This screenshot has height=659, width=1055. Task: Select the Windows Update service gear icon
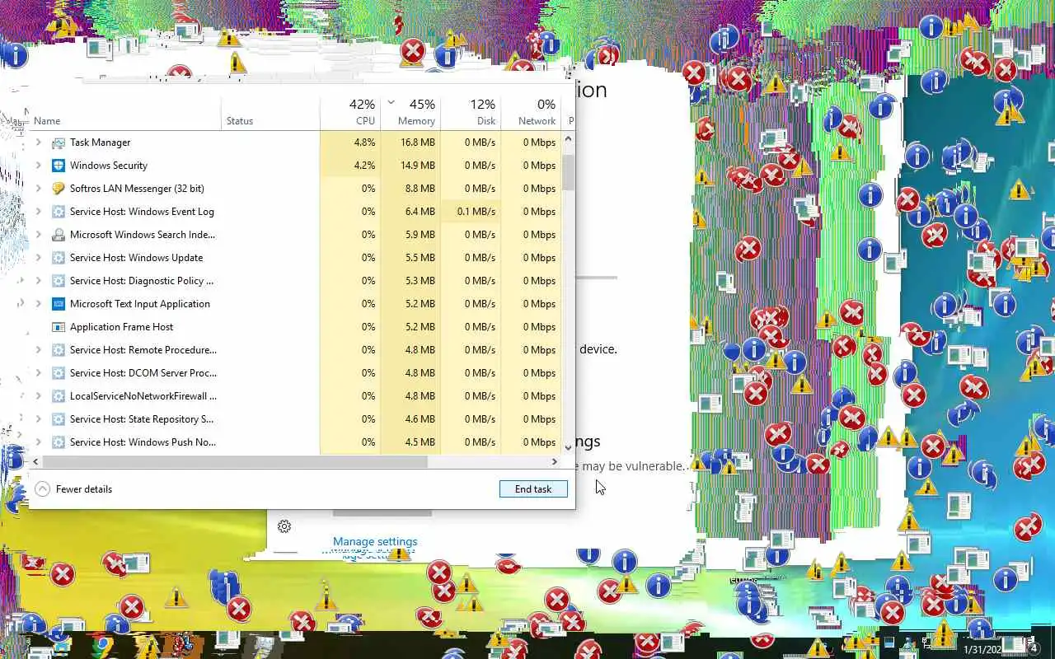pyautogui.click(x=59, y=258)
